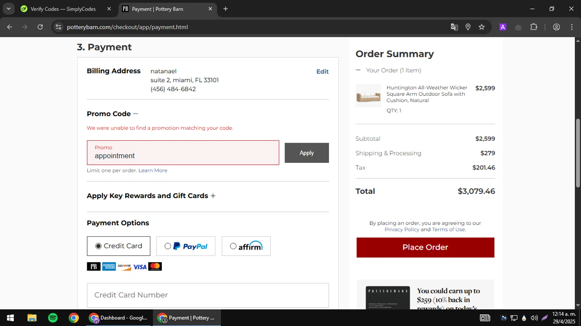Collapse the Promo Code section

pyautogui.click(x=136, y=114)
